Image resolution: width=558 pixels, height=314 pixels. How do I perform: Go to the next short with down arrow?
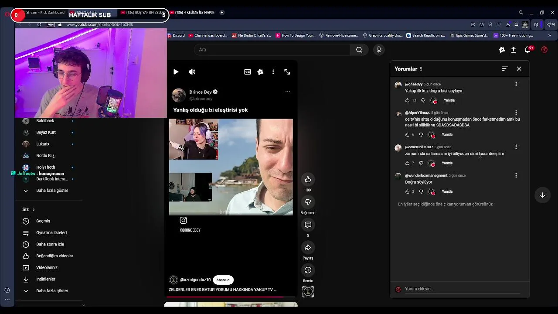click(542, 195)
